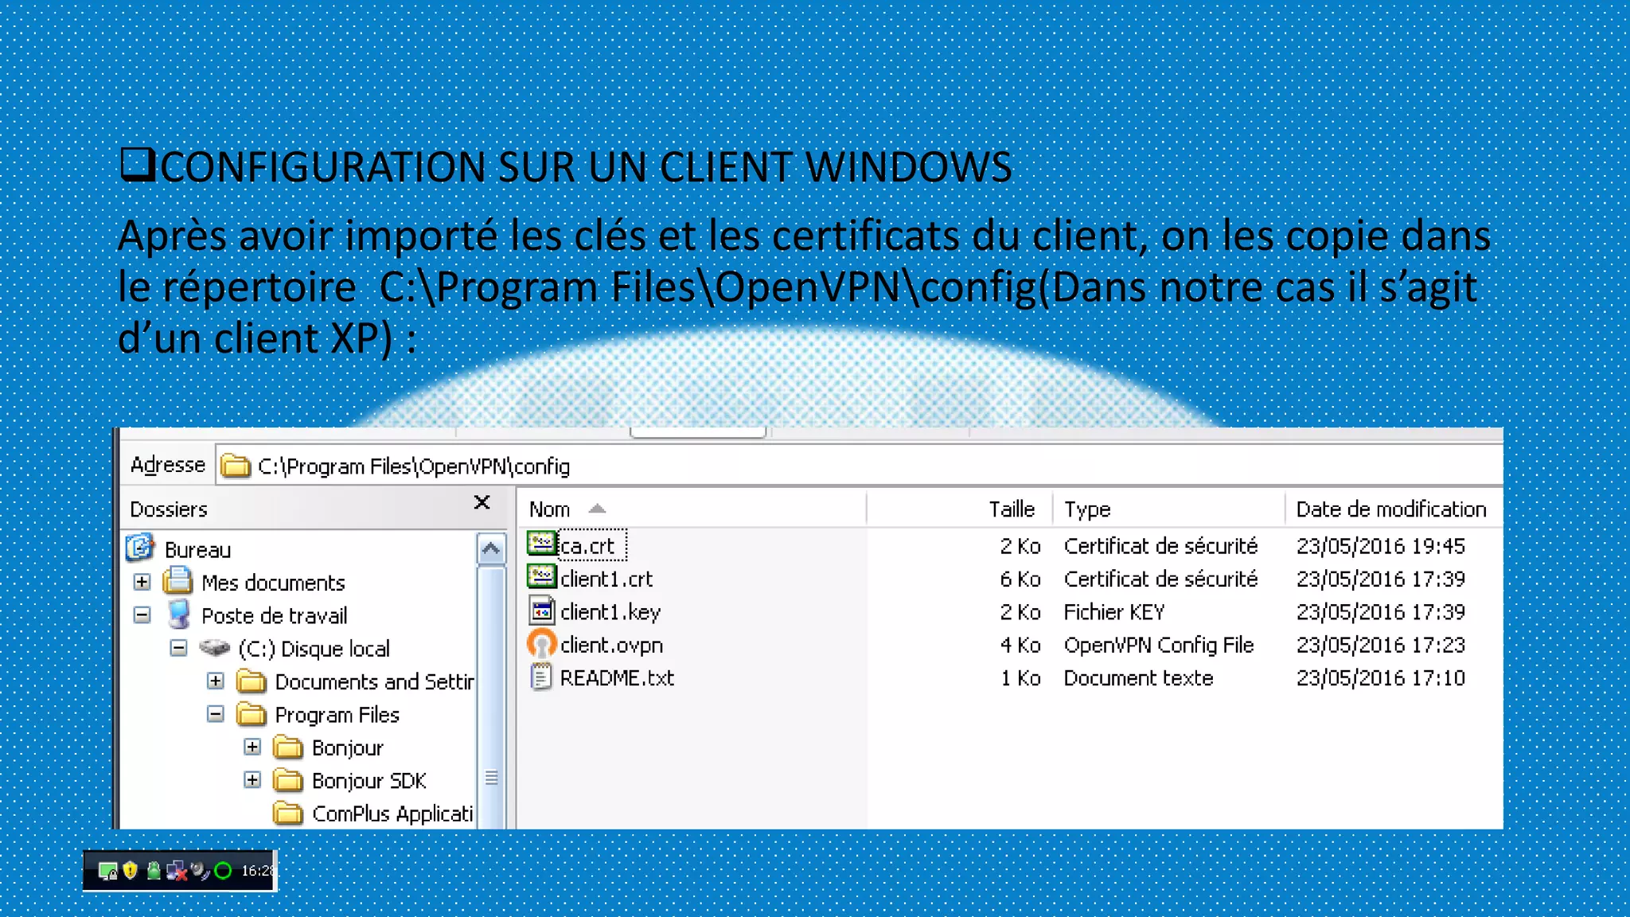The image size is (1630, 917).
Task: Click the Program Files folder icon
Action: pyautogui.click(x=252, y=714)
